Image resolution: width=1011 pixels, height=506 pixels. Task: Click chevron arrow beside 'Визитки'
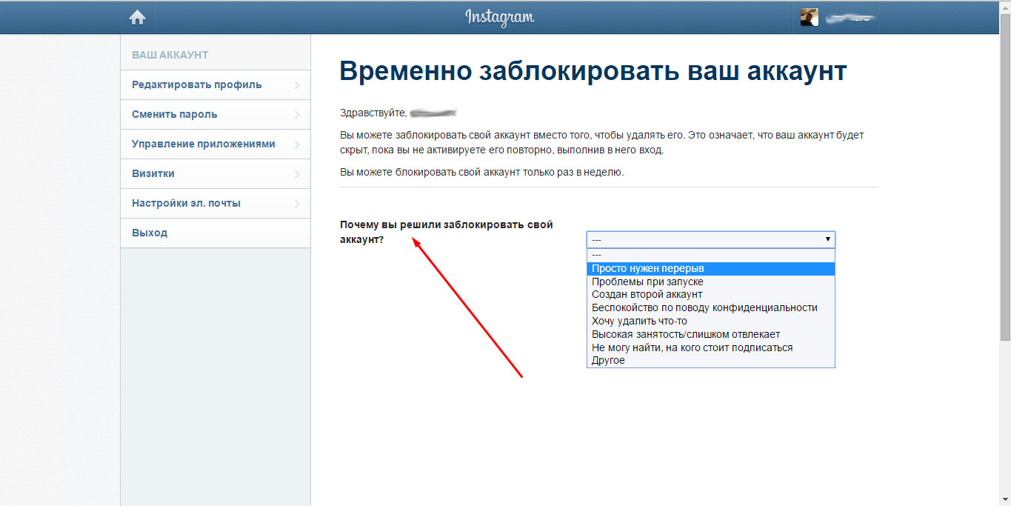297,174
